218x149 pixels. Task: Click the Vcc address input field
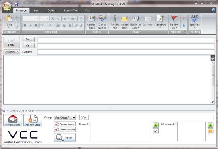coord(152,117)
